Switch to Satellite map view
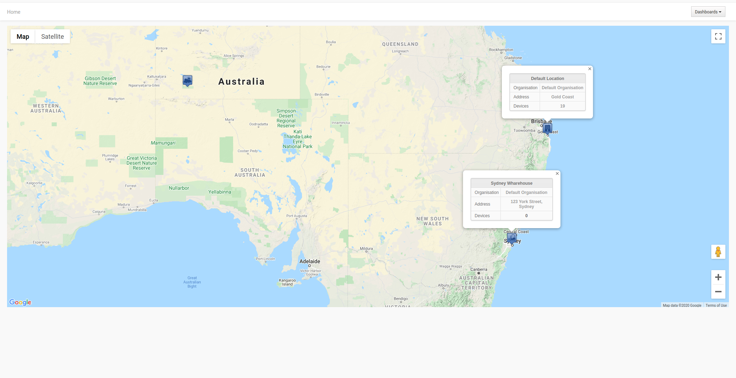The height and width of the screenshot is (378, 736). coord(52,37)
